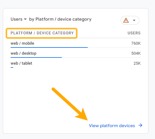Select the web / desktop row

click(76, 53)
